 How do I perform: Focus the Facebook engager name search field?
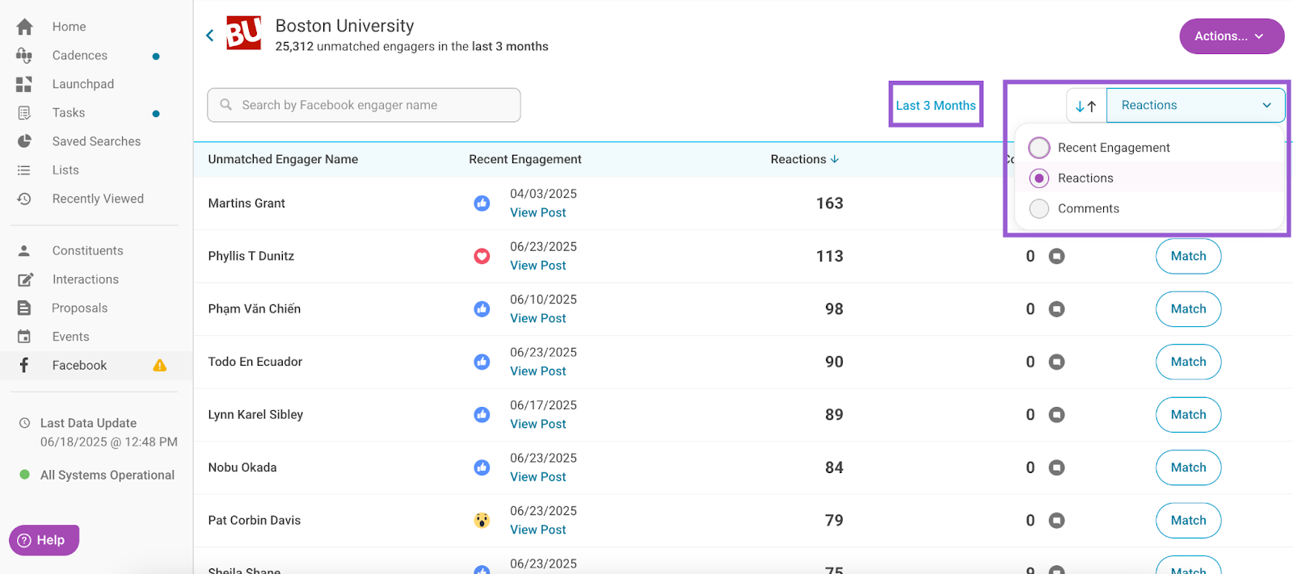pos(364,105)
